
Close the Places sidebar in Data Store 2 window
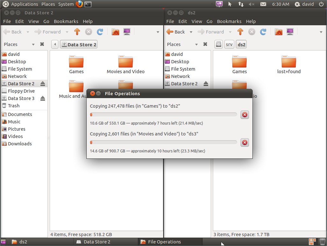tap(42, 44)
